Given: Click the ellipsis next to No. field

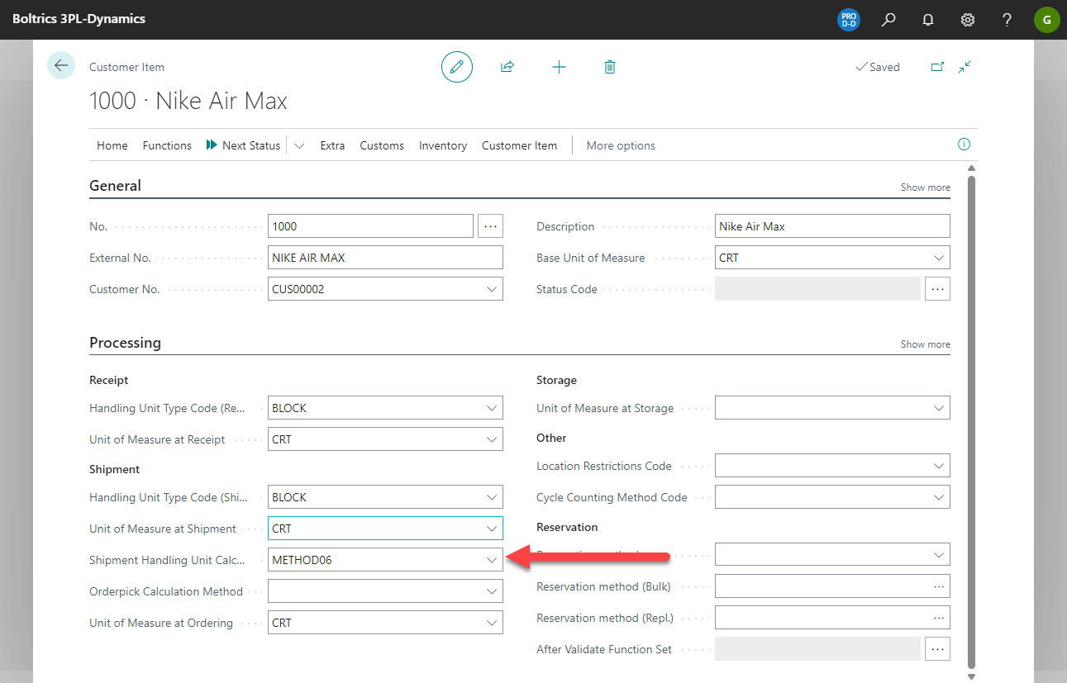Looking at the screenshot, I should point(490,225).
